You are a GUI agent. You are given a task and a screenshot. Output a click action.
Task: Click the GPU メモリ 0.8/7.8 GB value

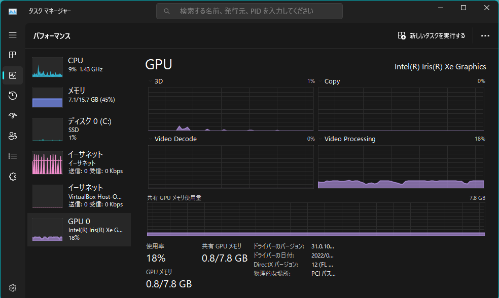click(x=169, y=284)
